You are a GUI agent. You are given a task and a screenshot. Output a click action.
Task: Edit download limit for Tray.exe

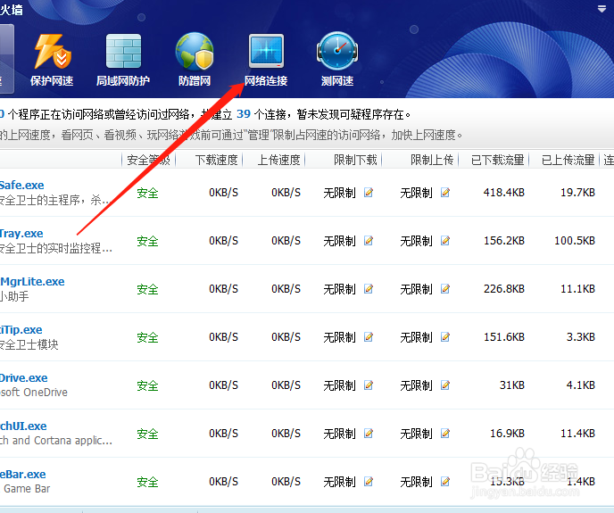point(369,241)
